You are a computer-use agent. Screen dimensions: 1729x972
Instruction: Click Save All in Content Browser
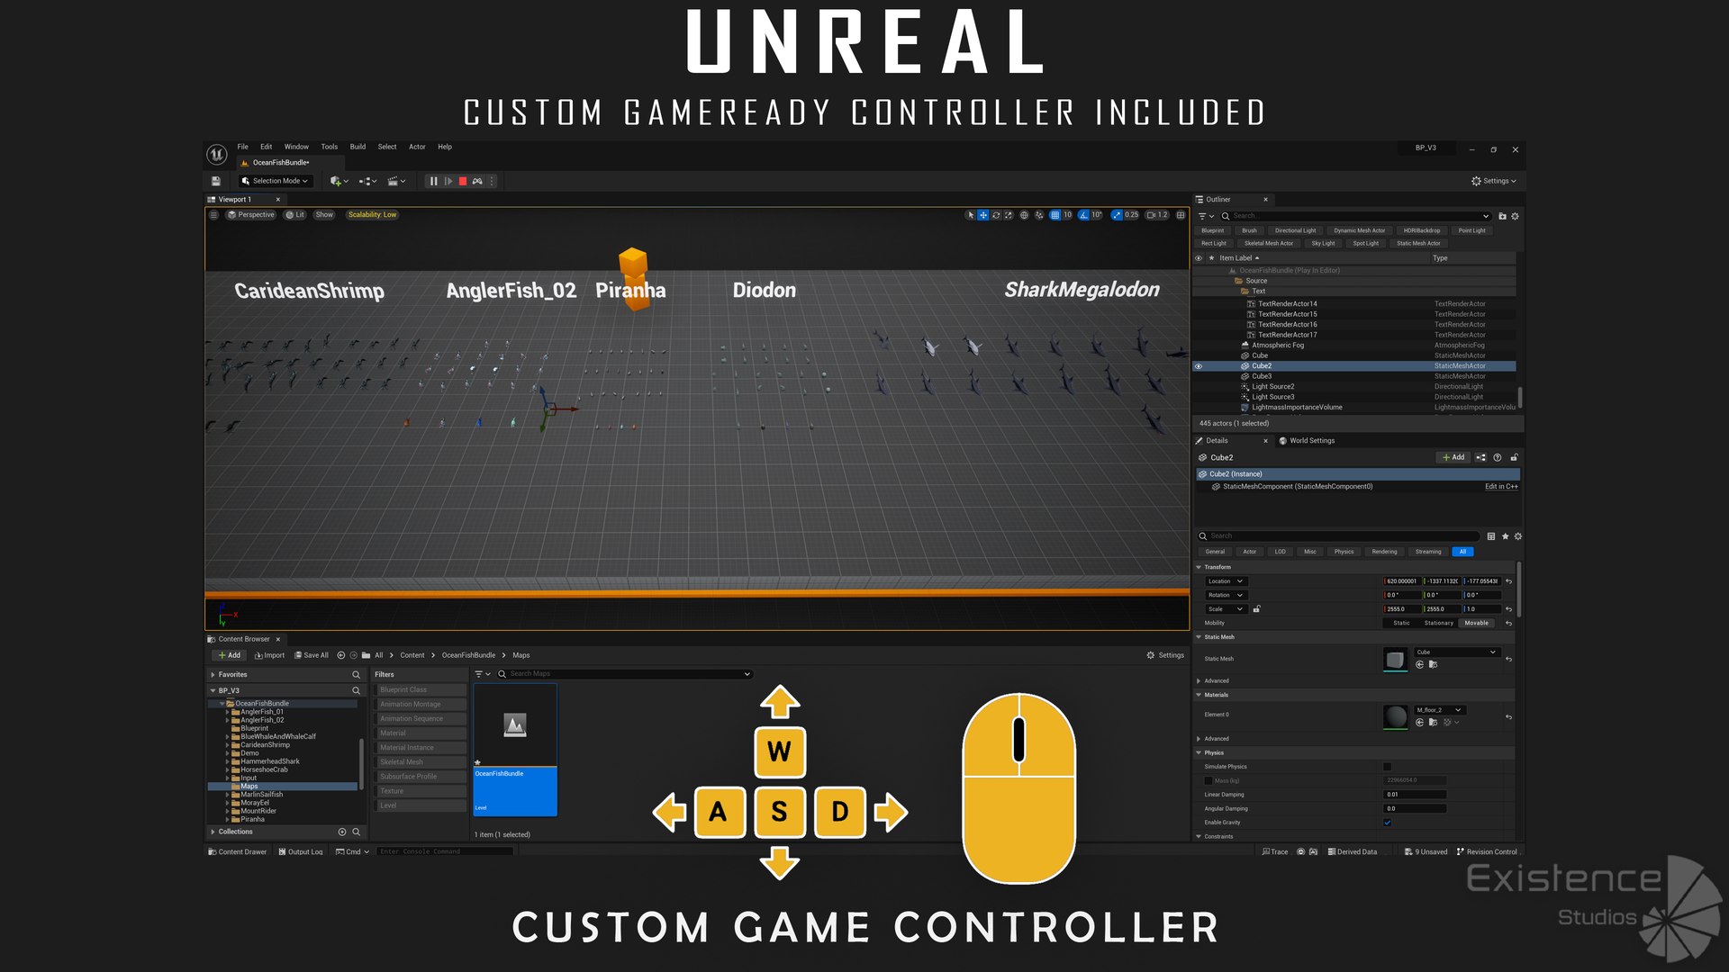pyautogui.click(x=312, y=655)
